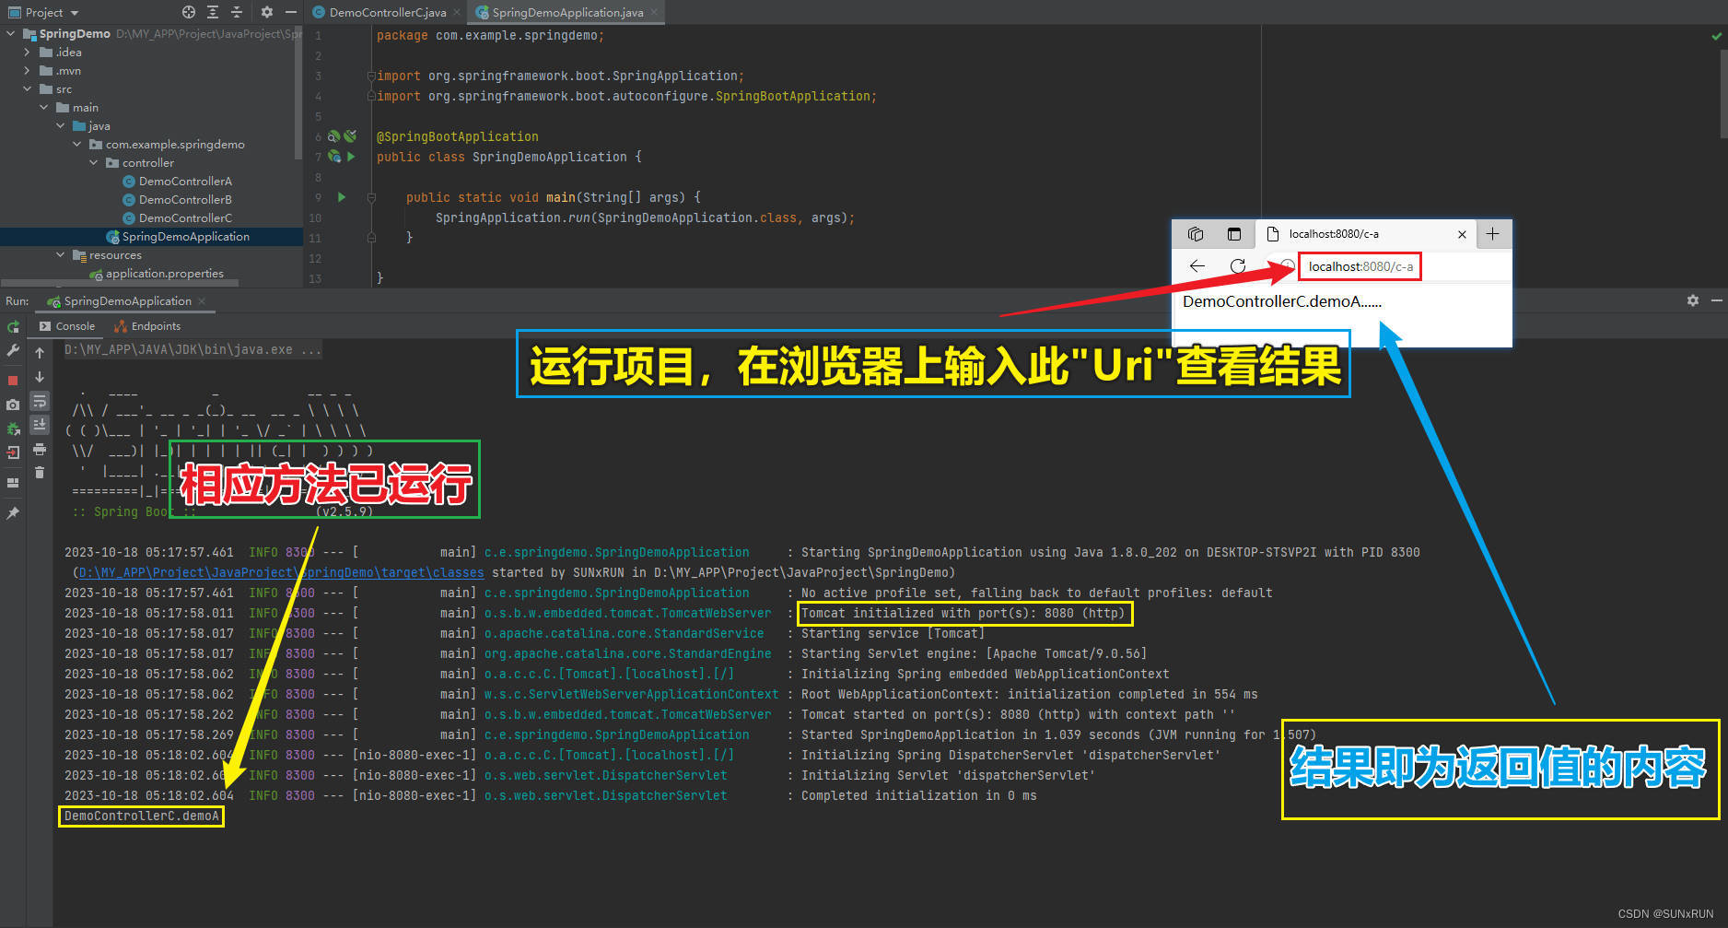The height and width of the screenshot is (928, 1728).
Task: Click the editor vertical scrollbar
Action: coord(1722,93)
